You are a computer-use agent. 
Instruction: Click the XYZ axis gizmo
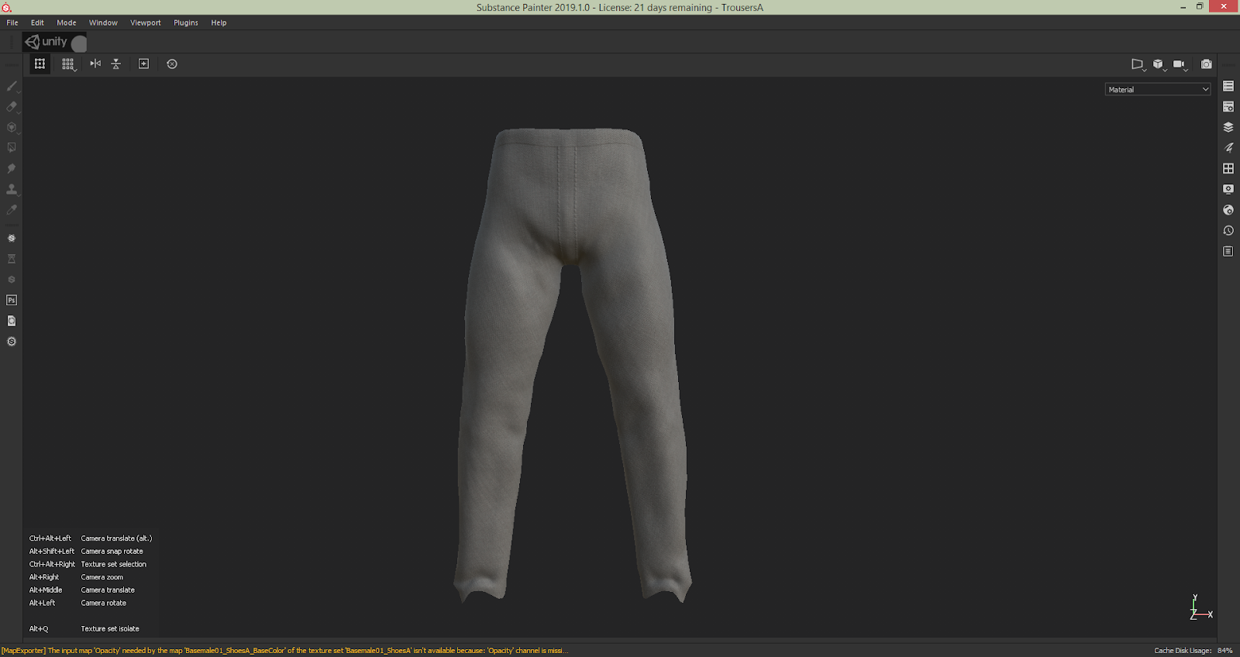point(1200,607)
